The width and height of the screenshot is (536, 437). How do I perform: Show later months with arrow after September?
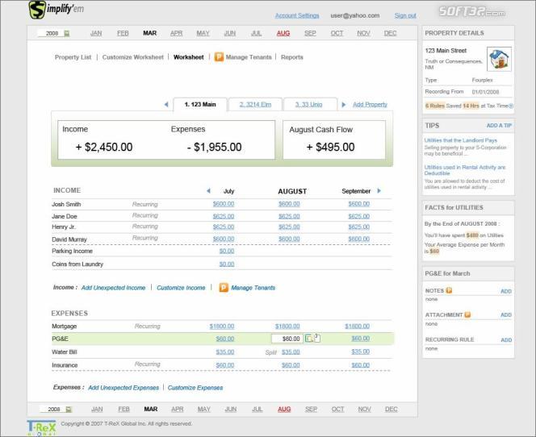(379, 191)
